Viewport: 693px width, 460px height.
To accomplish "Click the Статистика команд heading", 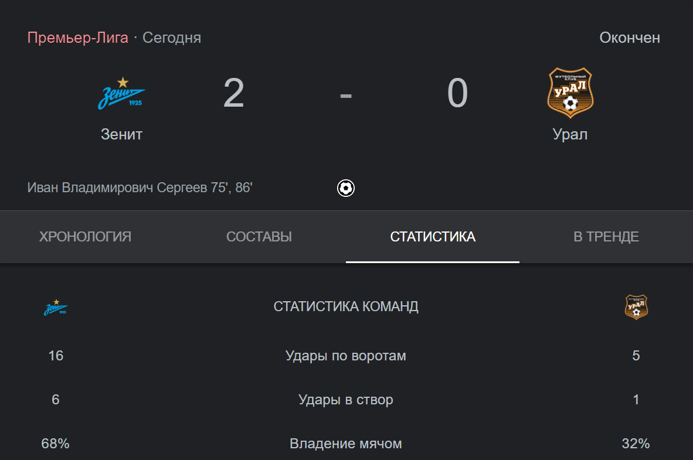I will [346, 306].
